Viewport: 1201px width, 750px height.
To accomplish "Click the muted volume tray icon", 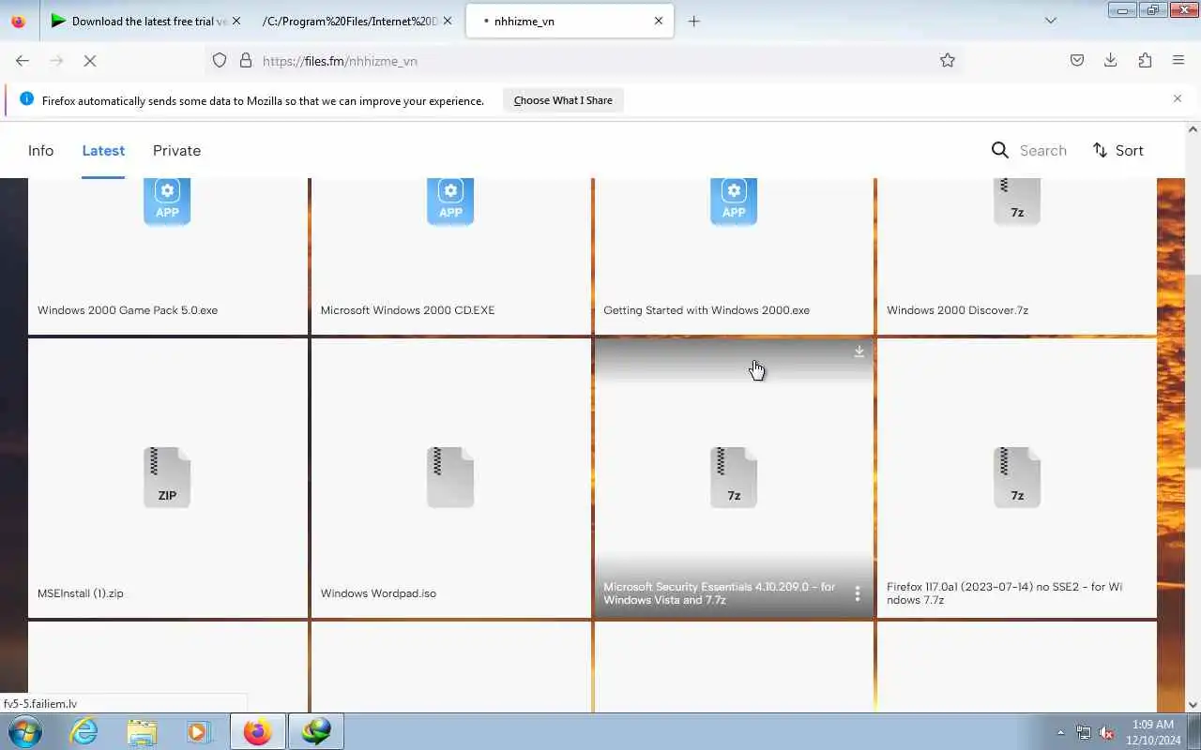I will pyautogui.click(x=1106, y=733).
